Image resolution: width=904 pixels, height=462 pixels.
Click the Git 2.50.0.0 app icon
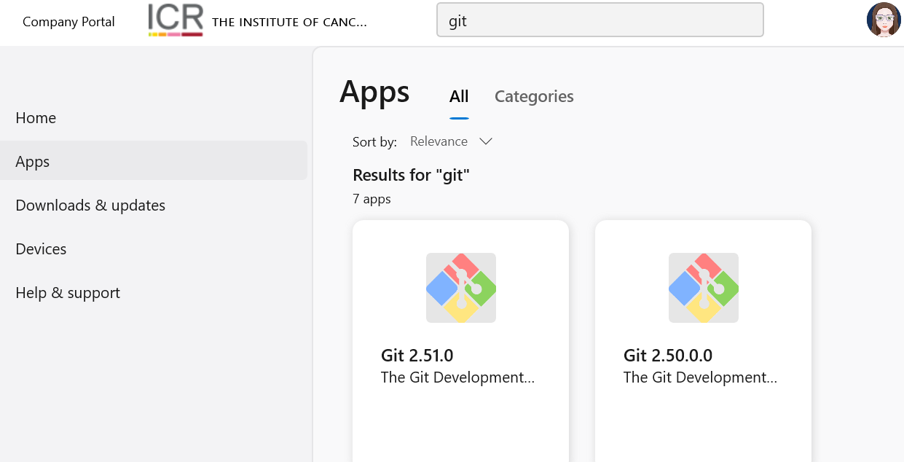(704, 288)
